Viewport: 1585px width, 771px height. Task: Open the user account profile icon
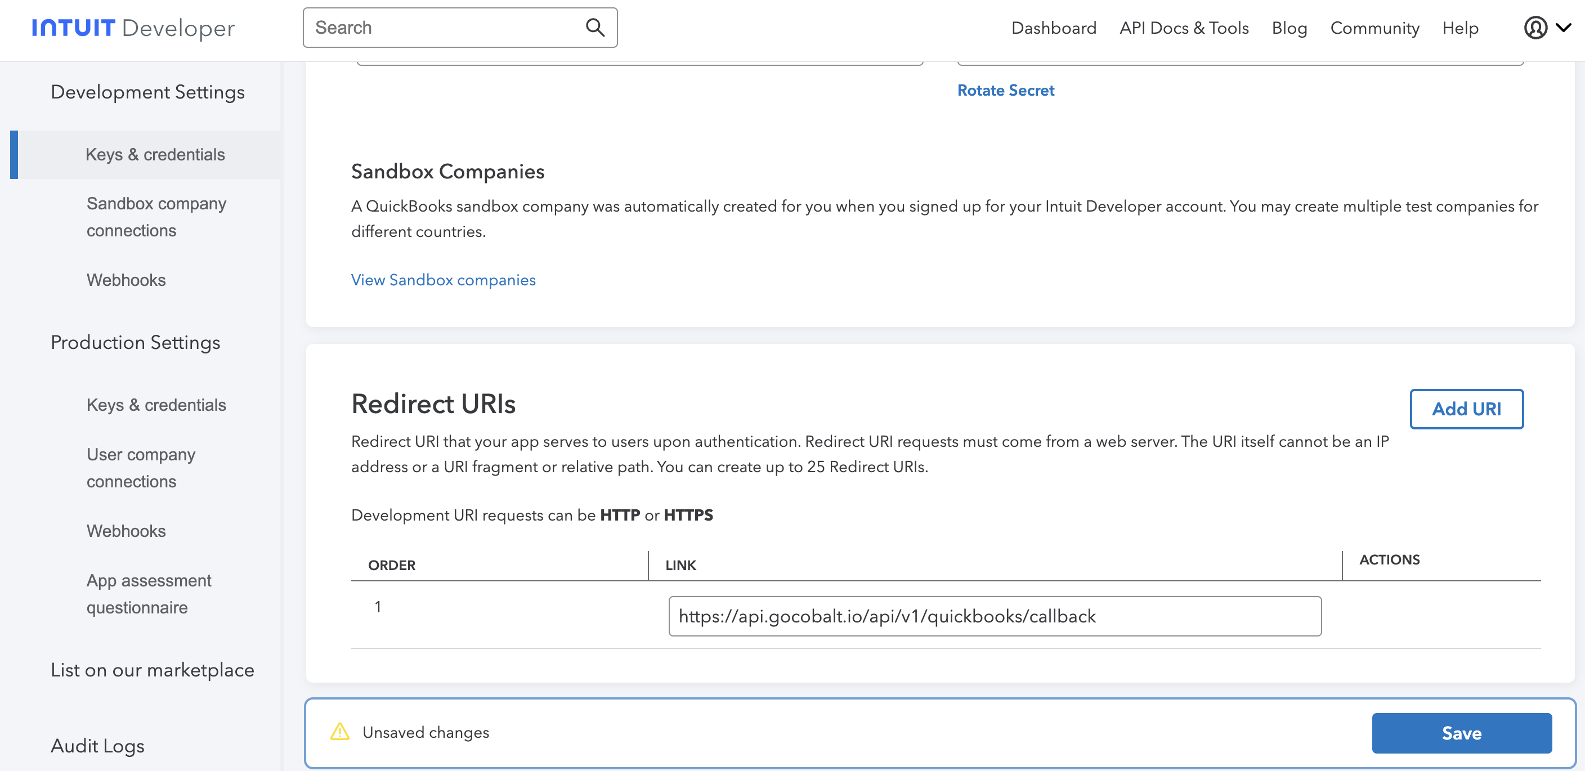(1536, 28)
